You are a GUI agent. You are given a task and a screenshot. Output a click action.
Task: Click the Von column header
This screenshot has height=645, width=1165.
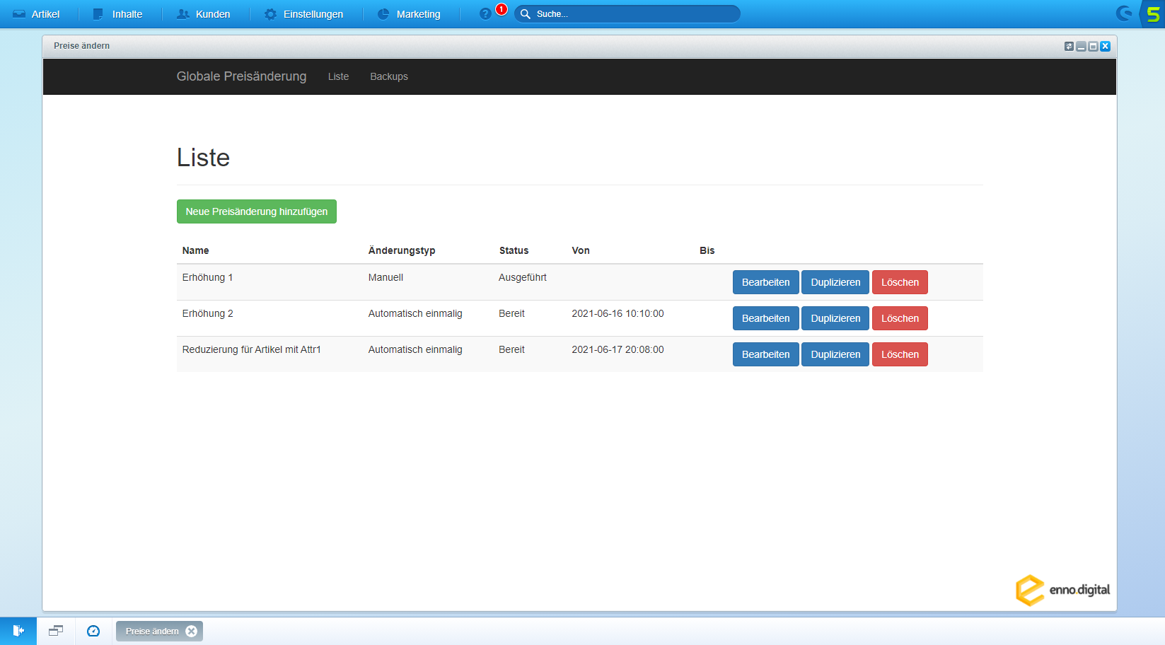pos(581,250)
